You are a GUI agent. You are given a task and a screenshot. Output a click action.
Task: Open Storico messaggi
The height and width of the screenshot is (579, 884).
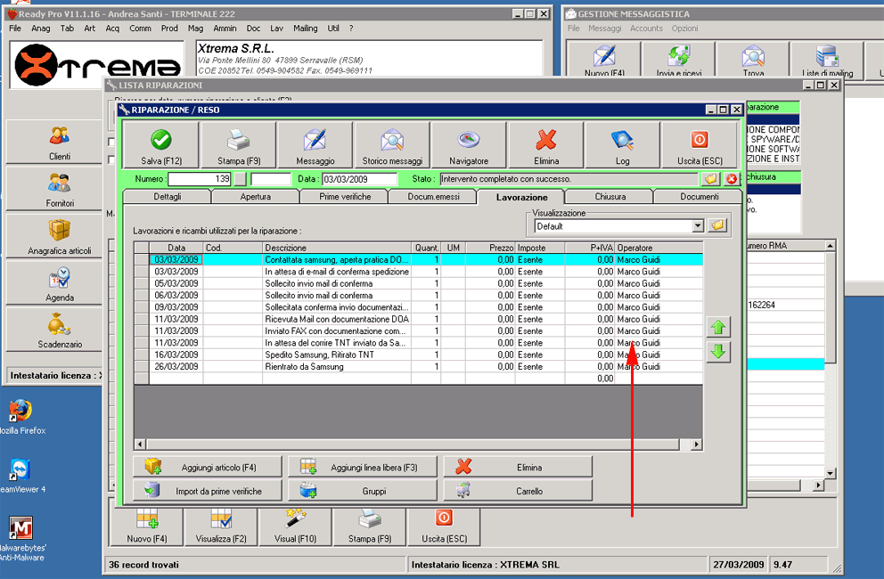pyautogui.click(x=392, y=145)
